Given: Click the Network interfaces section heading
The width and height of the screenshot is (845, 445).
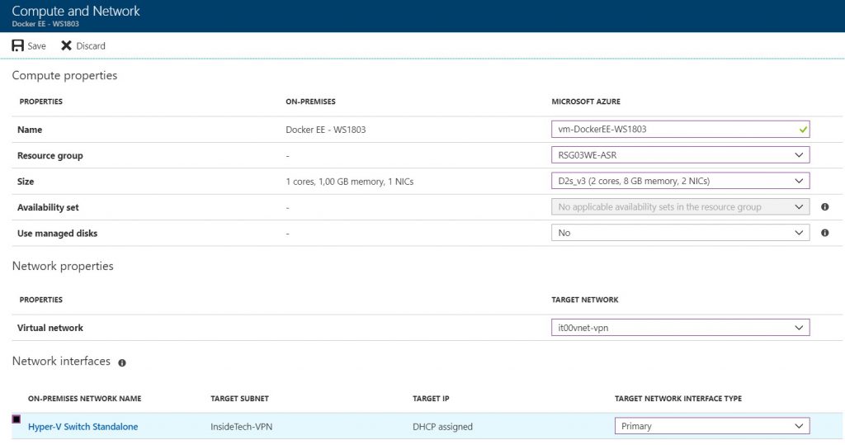Looking at the screenshot, I should point(61,361).
